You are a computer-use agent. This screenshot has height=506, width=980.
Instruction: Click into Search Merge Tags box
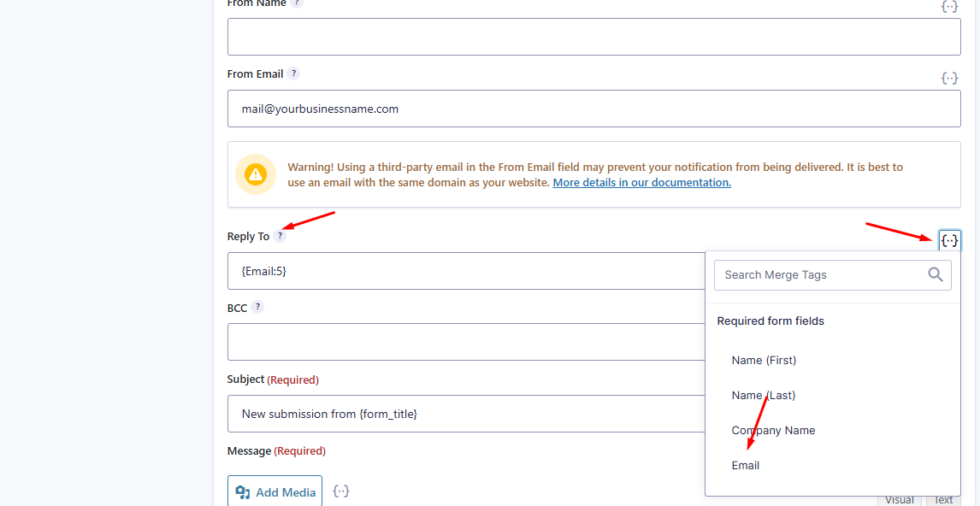click(x=821, y=274)
